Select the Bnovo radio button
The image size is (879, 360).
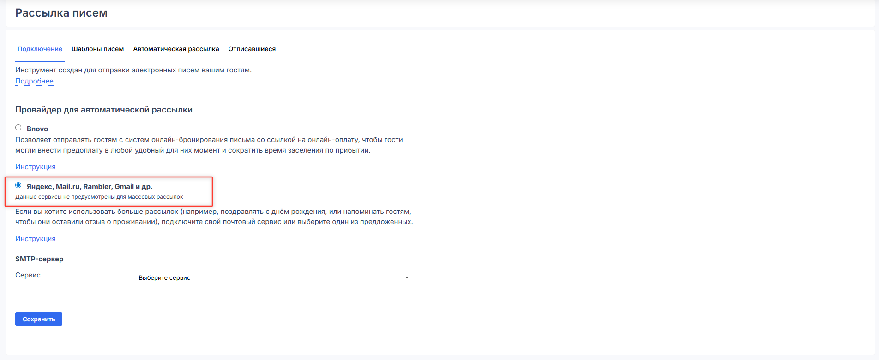click(18, 128)
